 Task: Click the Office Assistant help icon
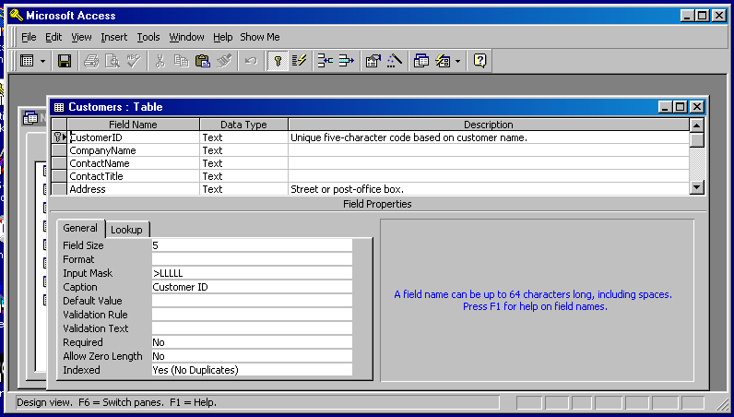[479, 61]
